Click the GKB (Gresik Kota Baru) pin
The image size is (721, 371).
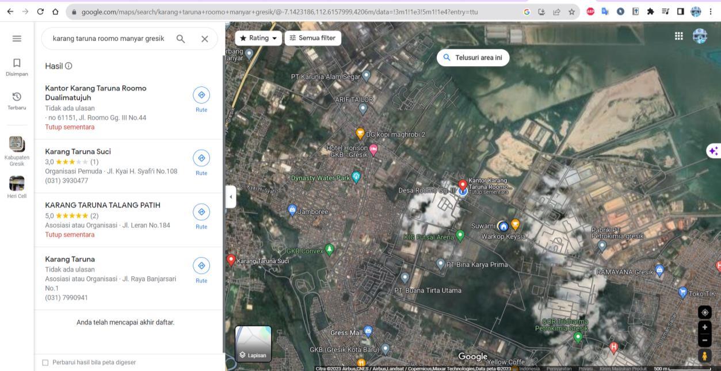pyautogui.click(x=386, y=349)
